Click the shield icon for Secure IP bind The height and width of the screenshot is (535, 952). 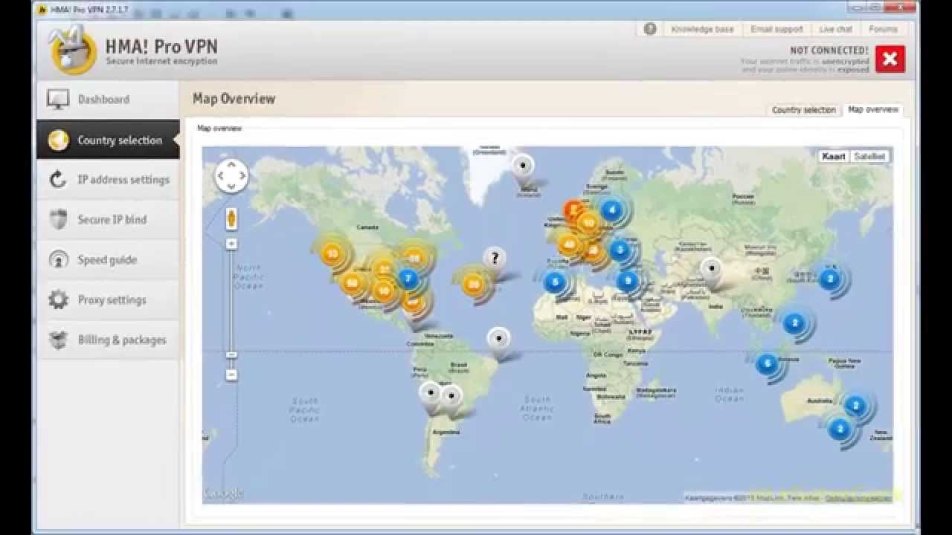point(58,220)
